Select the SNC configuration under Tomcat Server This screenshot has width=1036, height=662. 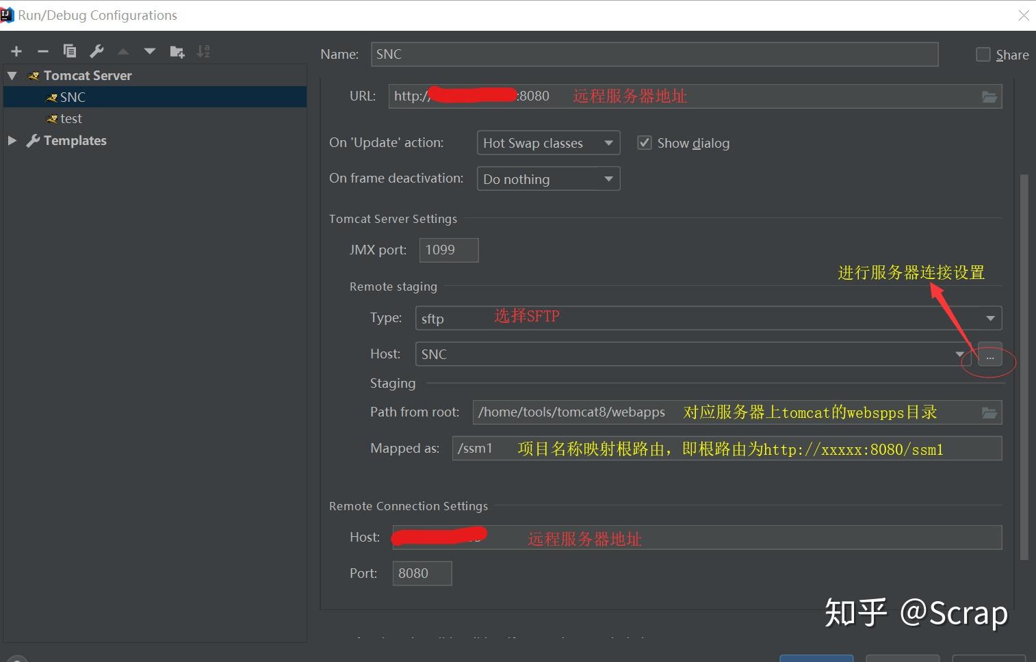pos(72,96)
